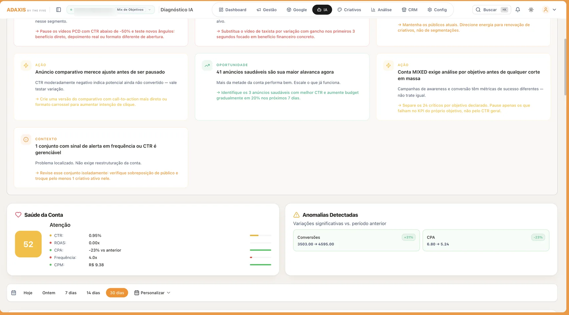Go to the CRM tab
569x315 pixels.
click(410, 10)
